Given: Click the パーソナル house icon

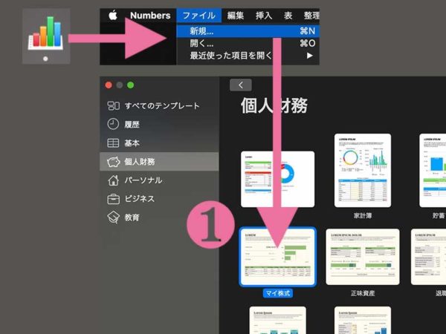Looking at the screenshot, I should click(x=113, y=180).
